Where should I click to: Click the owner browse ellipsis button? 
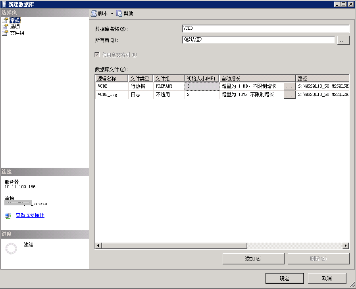(x=343, y=40)
